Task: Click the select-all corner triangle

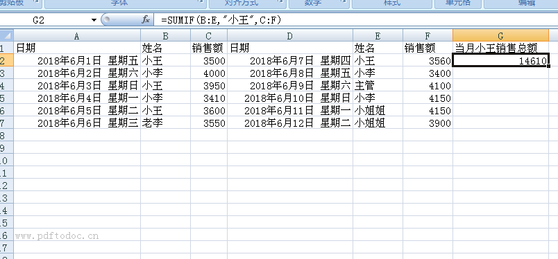Action: [7, 35]
